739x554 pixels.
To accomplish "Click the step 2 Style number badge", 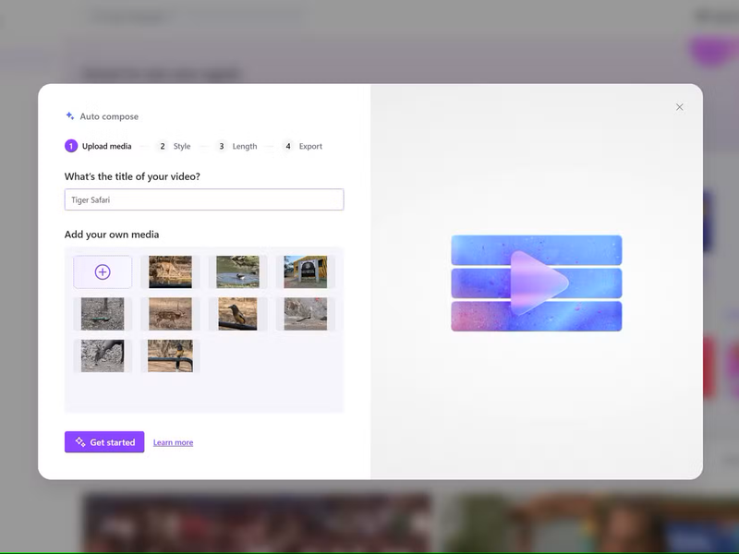I will click(x=163, y=146).
